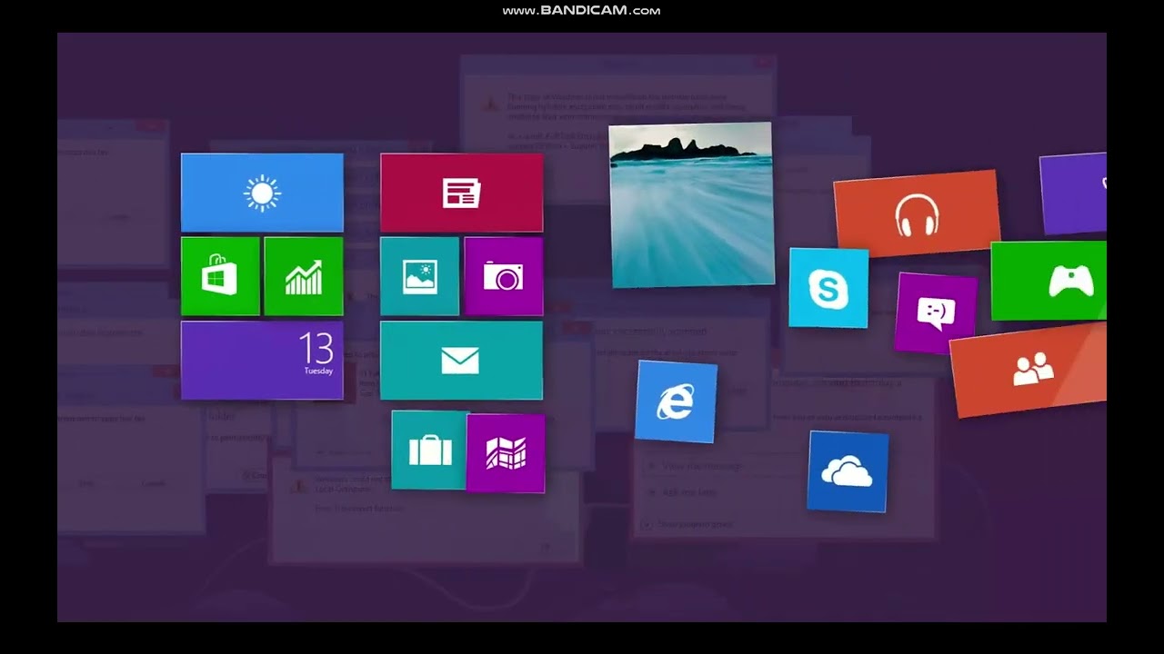Launch the Internet Explorer tile
The height and width of the screenshot is (654, 1164).
click(x=676, y=401)
